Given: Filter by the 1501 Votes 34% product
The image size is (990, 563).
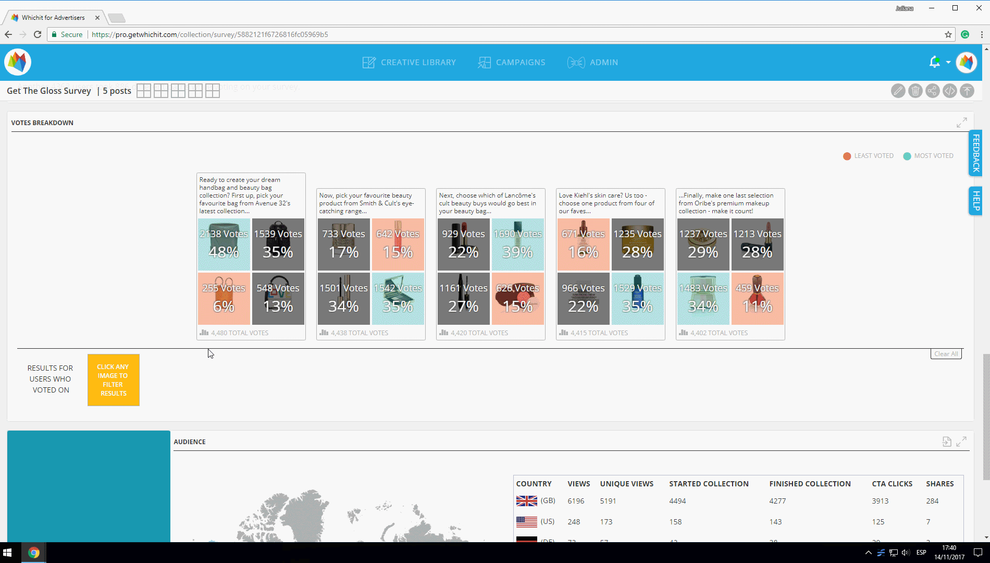Looking at the screenshot, I should click(344, 299).
